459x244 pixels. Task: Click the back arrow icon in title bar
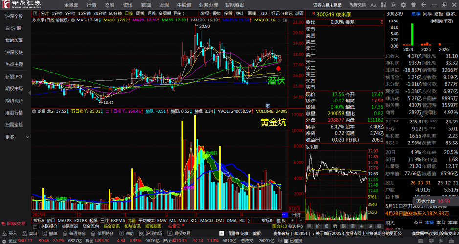pyautogui.click(x=424, y=5)
